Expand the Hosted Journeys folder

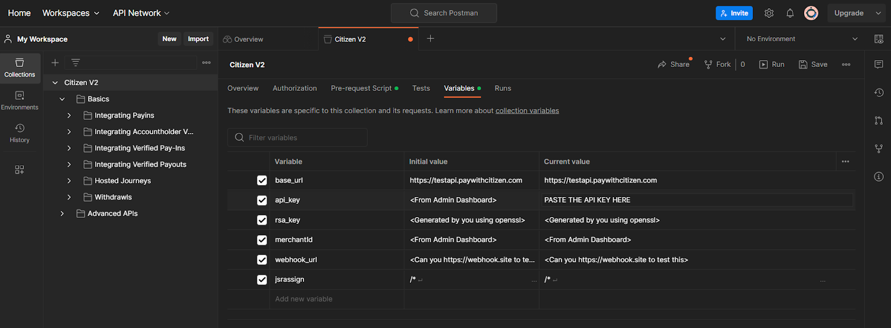pos(69,181)
